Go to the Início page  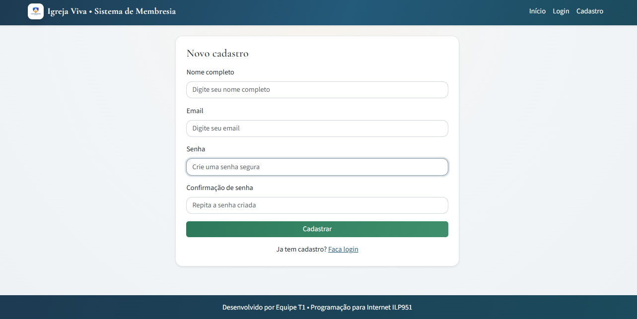coord(537,11)
